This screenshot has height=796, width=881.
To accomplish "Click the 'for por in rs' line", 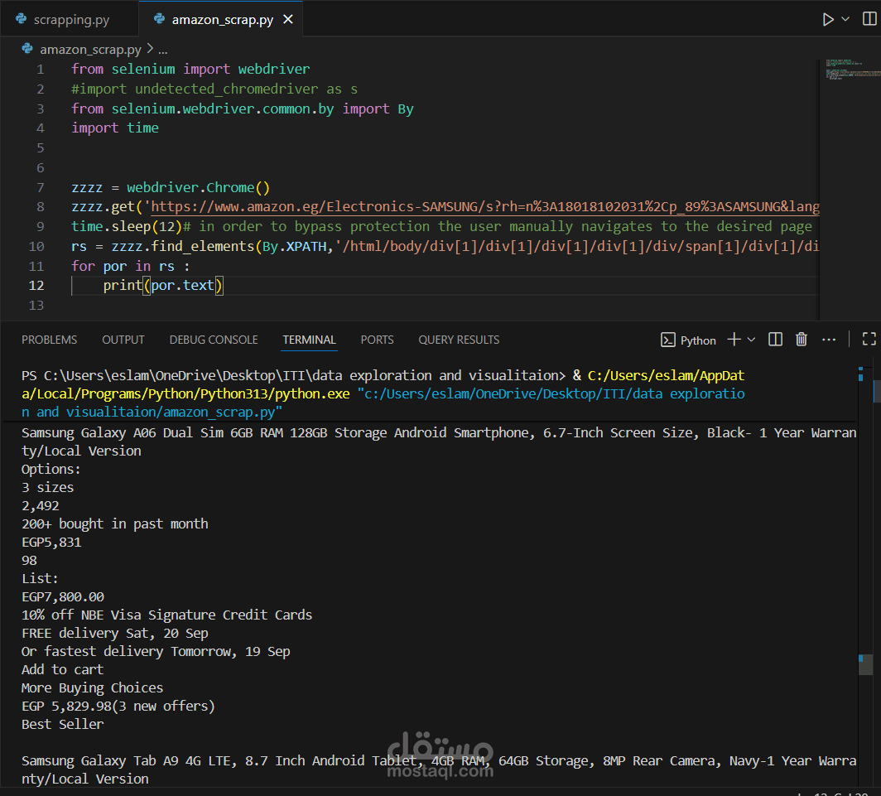I will pyautogui.click(x=130, y=266).
